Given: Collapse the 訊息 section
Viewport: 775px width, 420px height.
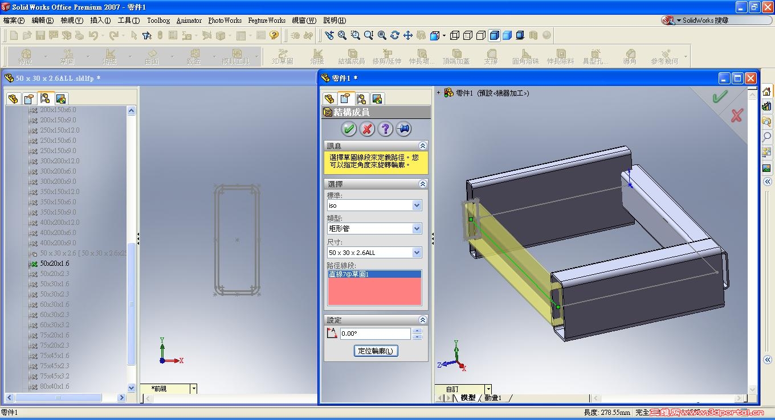Looking at the screenshot, I should click(x=422, y=146).
